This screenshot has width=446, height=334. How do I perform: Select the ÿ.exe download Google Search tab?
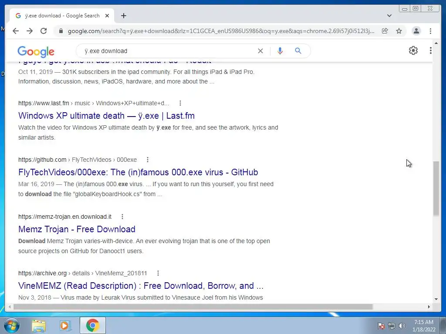[62, 16]
